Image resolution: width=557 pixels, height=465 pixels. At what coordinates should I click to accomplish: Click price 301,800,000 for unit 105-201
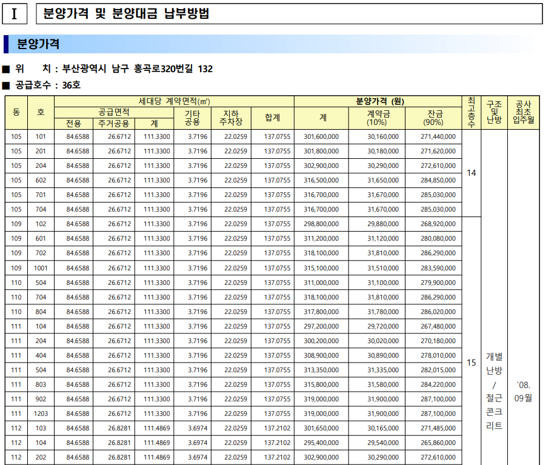[321, 151]
